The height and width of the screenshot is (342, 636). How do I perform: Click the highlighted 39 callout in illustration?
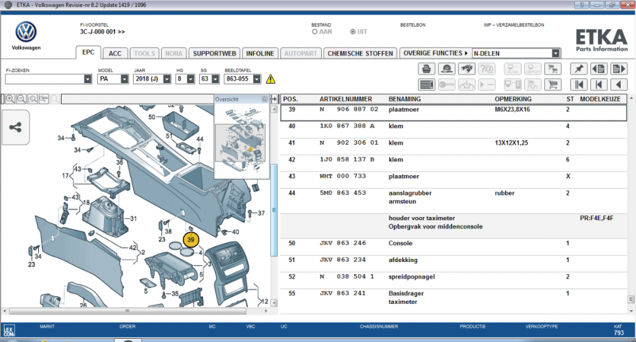pos(191,240)
